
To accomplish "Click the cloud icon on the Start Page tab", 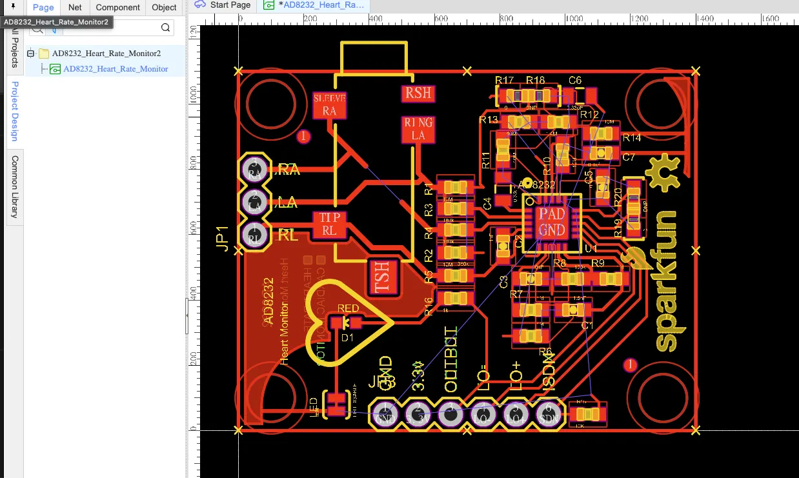I will pos(200,5).
